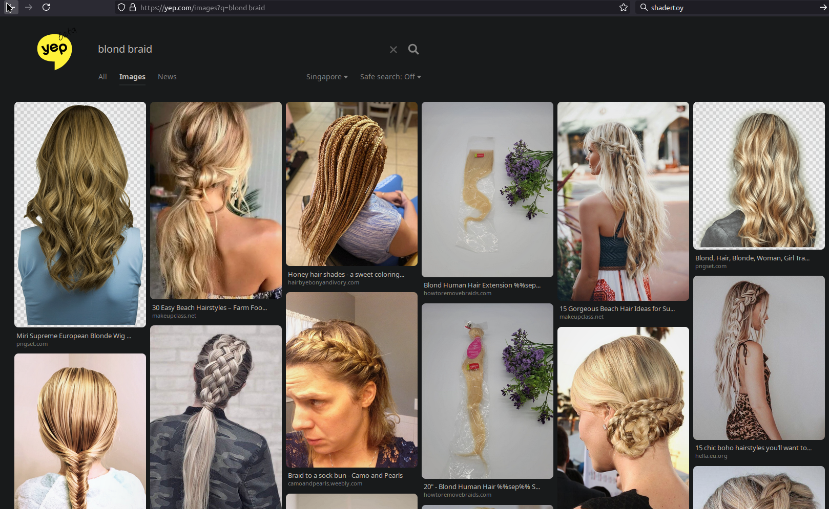This screenshot has width=829, height=509.
Task: Click pngset.com under Blond, Hair, Blonde
Action: pos(711,266)
